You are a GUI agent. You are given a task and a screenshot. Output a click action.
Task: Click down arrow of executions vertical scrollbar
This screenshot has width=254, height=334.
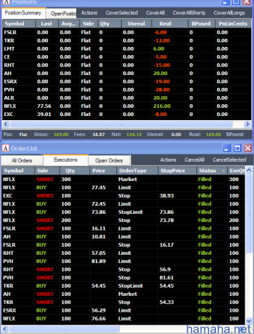point(249,321)
